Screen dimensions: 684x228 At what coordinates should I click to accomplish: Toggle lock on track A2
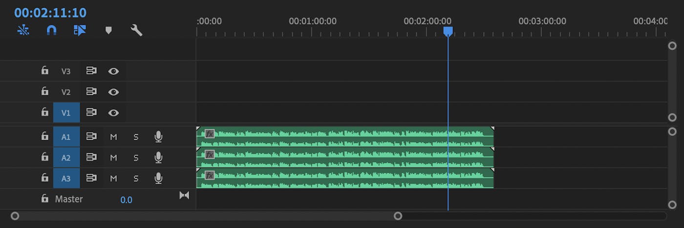45,157
